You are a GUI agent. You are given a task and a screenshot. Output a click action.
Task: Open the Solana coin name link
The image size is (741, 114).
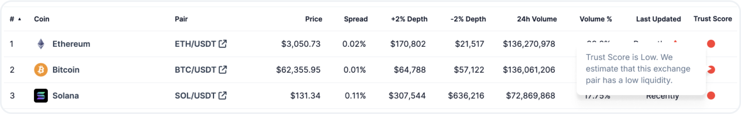(65, 95)
